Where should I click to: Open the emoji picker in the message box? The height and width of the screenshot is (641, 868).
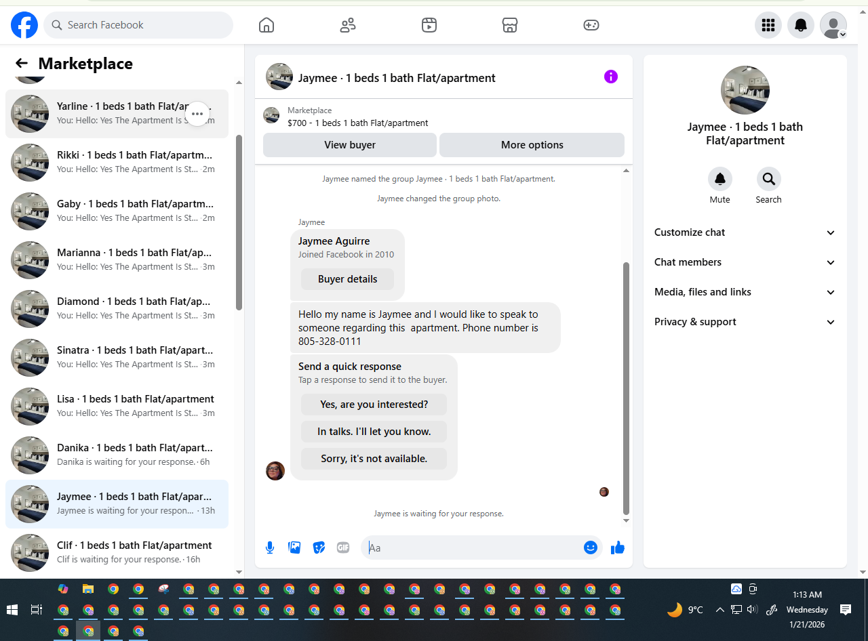pyautogui.click(x=591, y=547)
